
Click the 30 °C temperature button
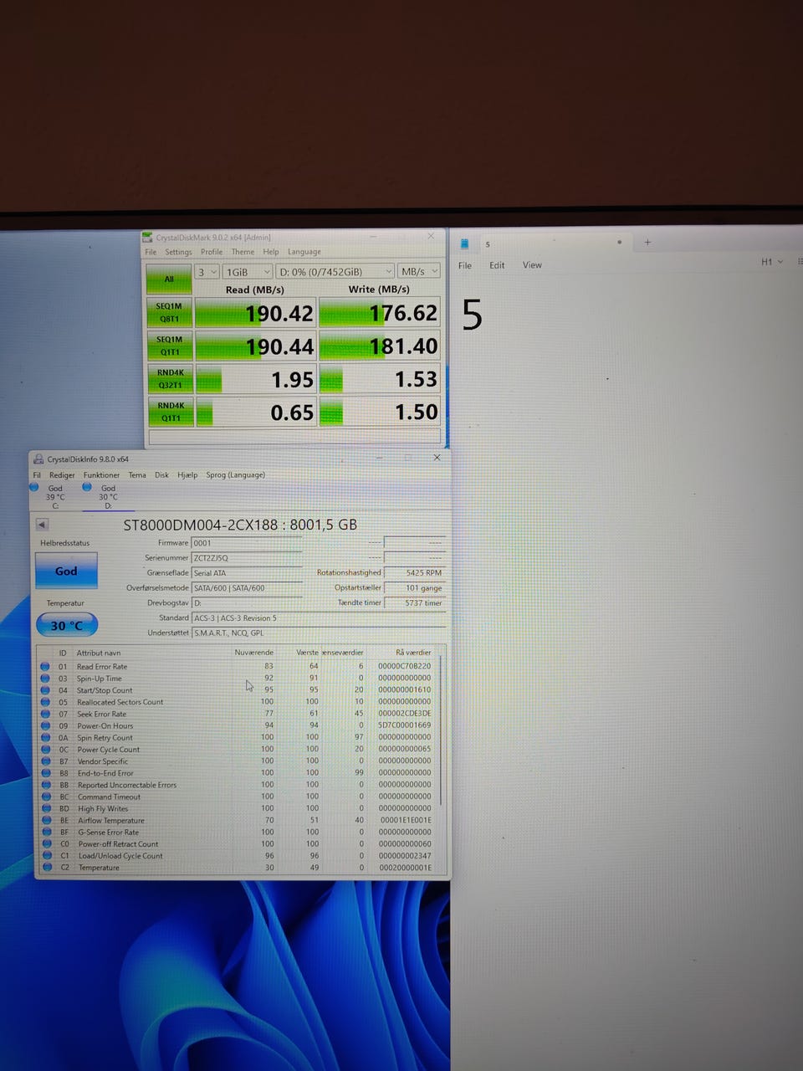point(67,625)
